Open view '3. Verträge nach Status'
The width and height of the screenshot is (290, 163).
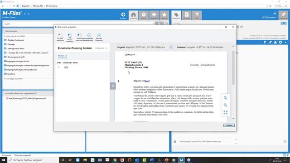15,48
